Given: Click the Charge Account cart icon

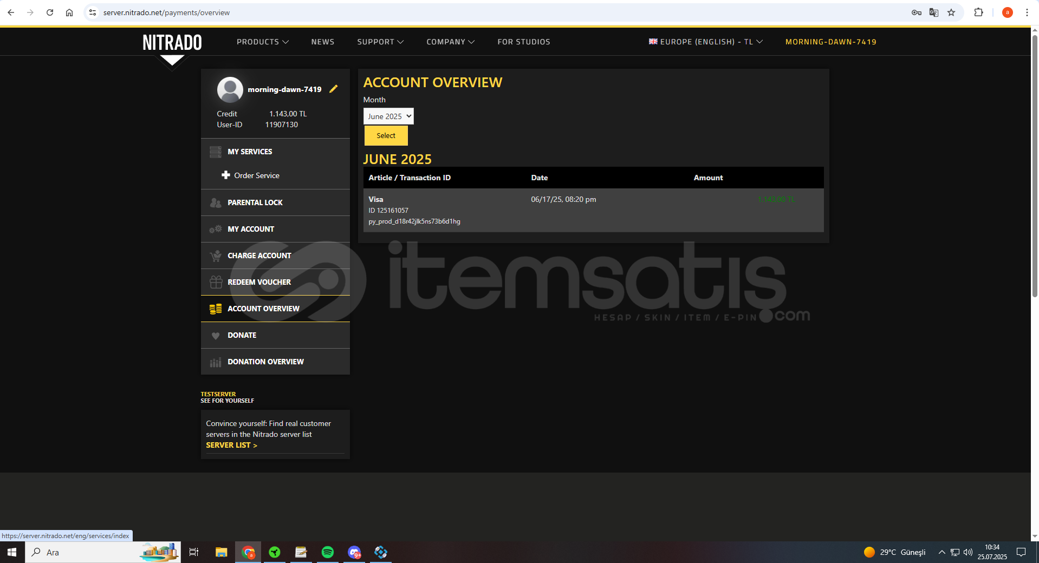Looking at the screenshot, I should click(216, 256).
